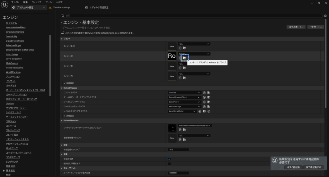Use selected class for LevelScriptActor row
Screen dimensions: 329x177
[x=200, y=111]
